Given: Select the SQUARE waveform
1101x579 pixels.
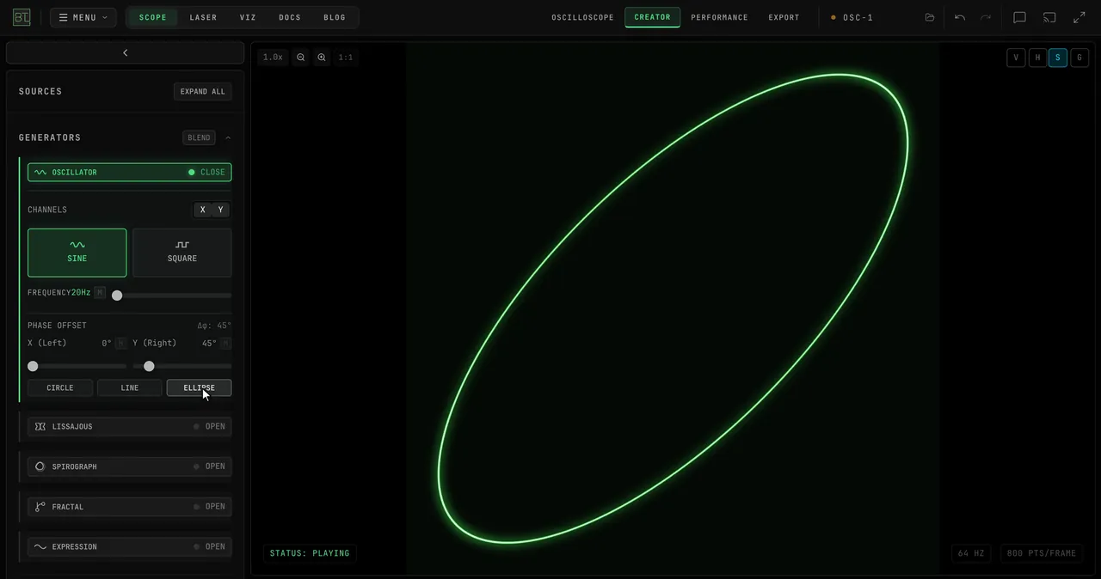Looking at the screenshot, I should (182, 253).
